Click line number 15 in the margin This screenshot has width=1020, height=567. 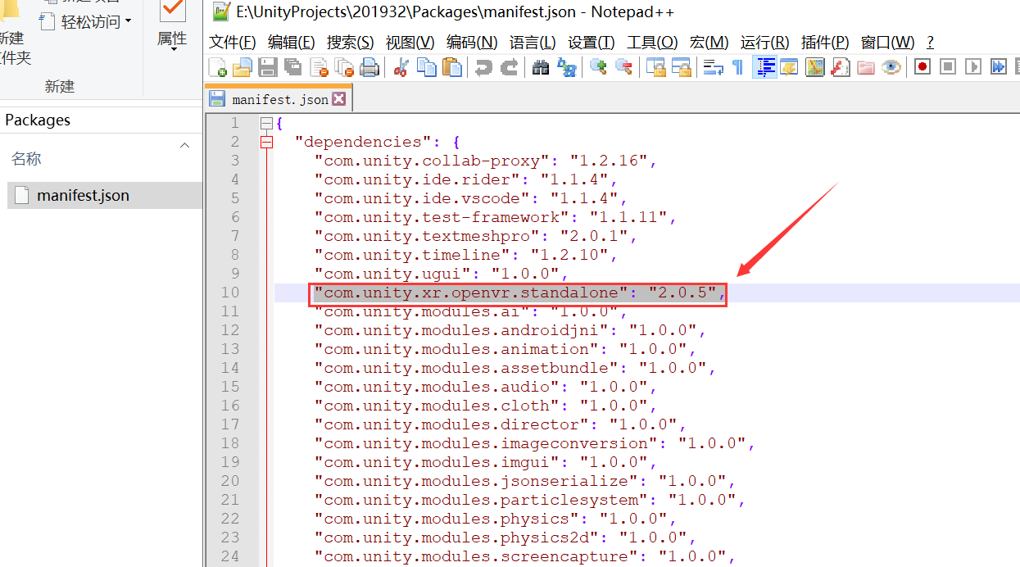point(230,387)
